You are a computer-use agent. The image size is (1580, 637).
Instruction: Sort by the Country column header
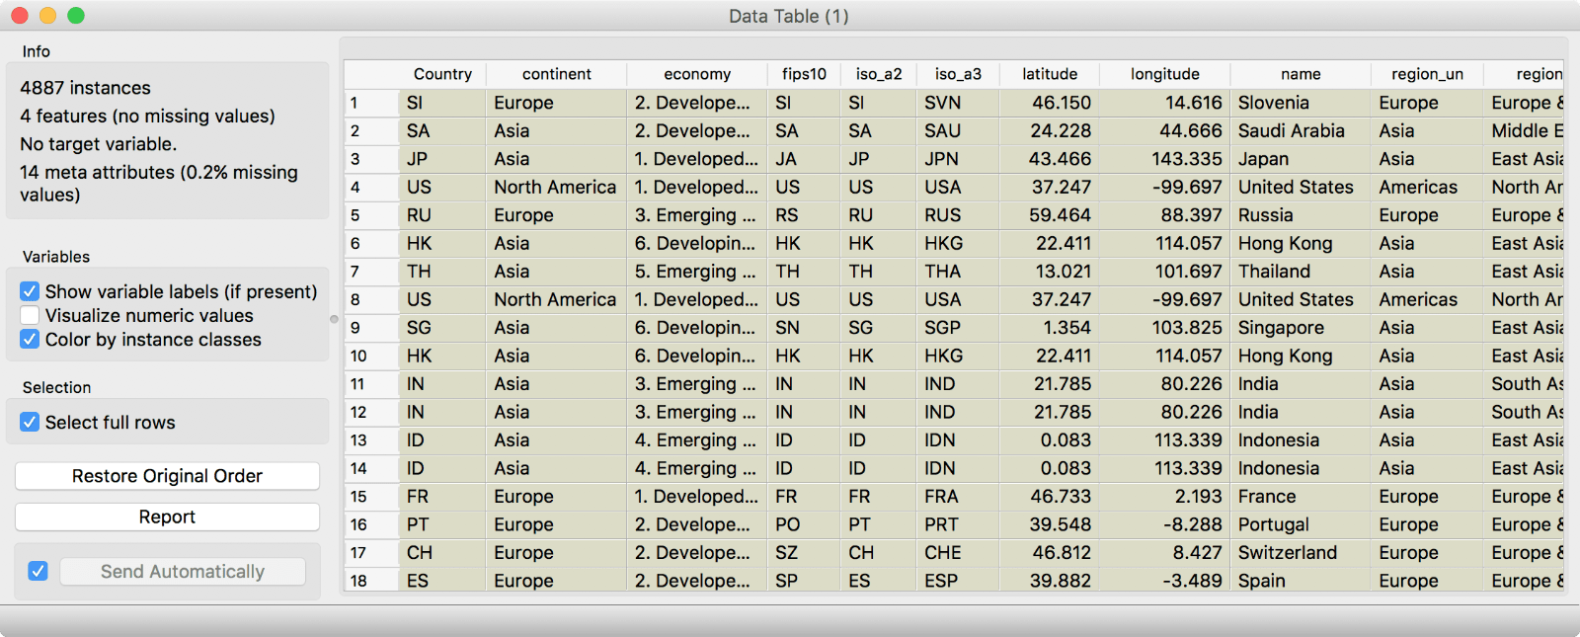pos(442,74)
